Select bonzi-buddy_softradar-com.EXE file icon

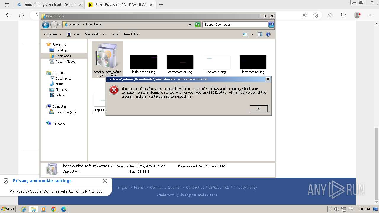[107, 59]
